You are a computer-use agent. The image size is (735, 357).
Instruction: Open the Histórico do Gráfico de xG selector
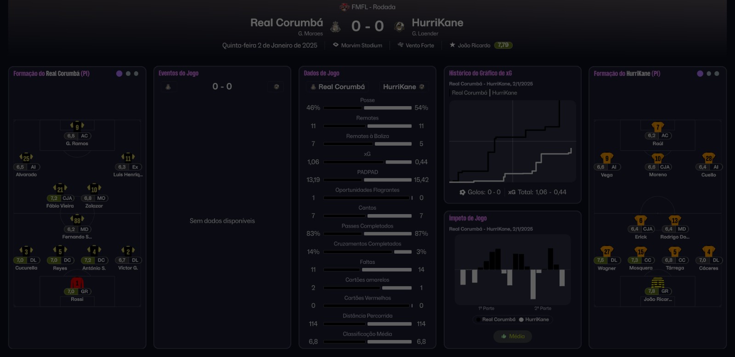click(480, 73)
